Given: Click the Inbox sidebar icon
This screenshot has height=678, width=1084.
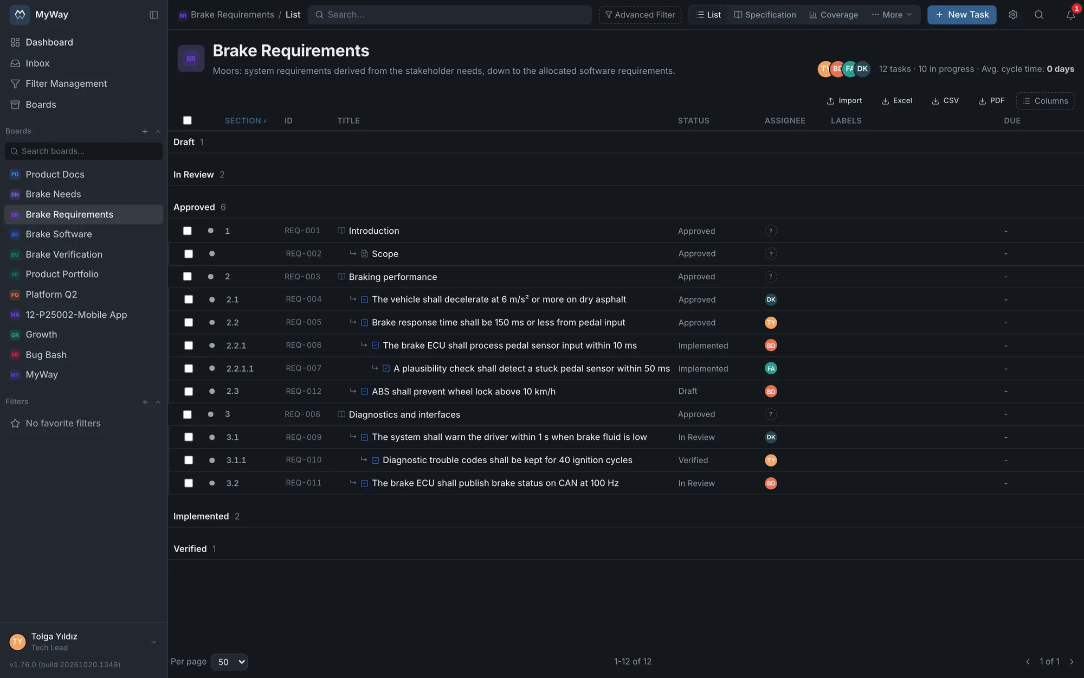Looking at the screenshot, I should [x=15, y=63].
